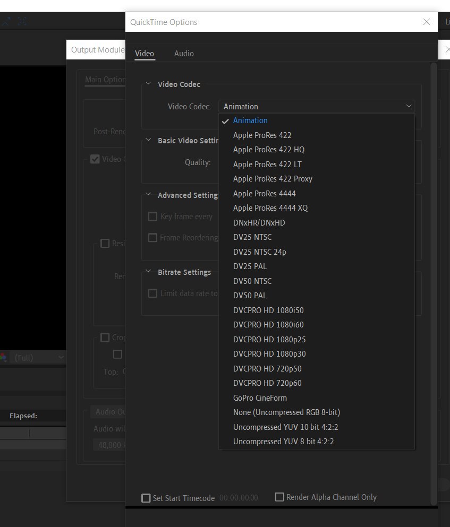Collapse the Bitrate Settings section
The width and height of the screenshot is (450, 527).
(148, 271)
